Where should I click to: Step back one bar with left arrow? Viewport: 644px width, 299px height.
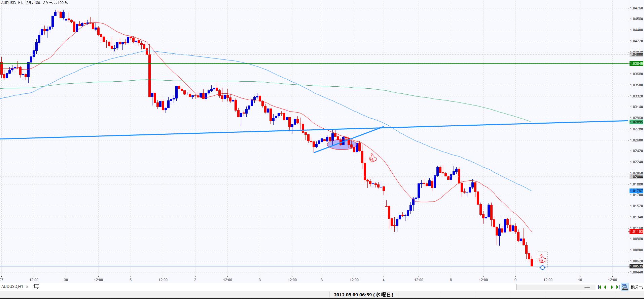click(x=605, y=287)
